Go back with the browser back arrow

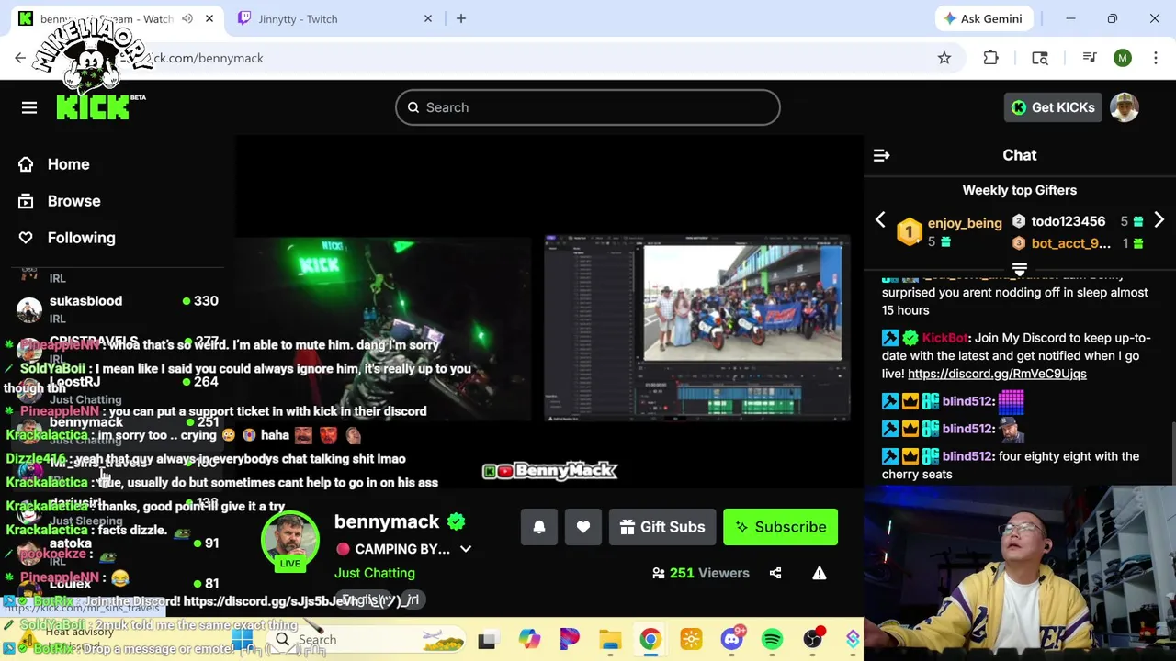click(20, 58)
